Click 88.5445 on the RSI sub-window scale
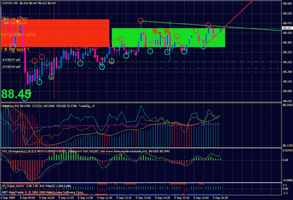The height and width of the screenshot is (200, 293). click(x=287, y=105)
